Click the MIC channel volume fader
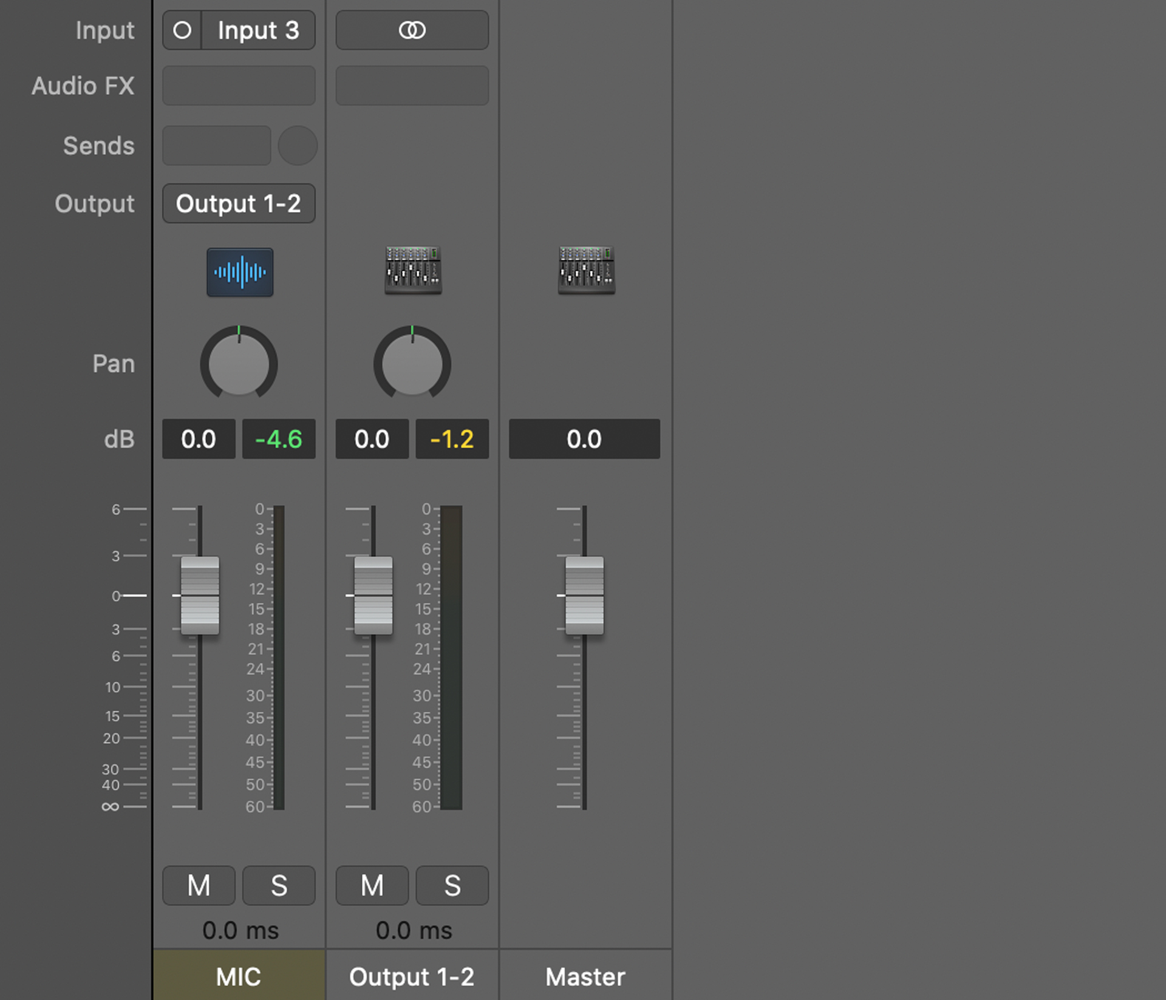 200,596
